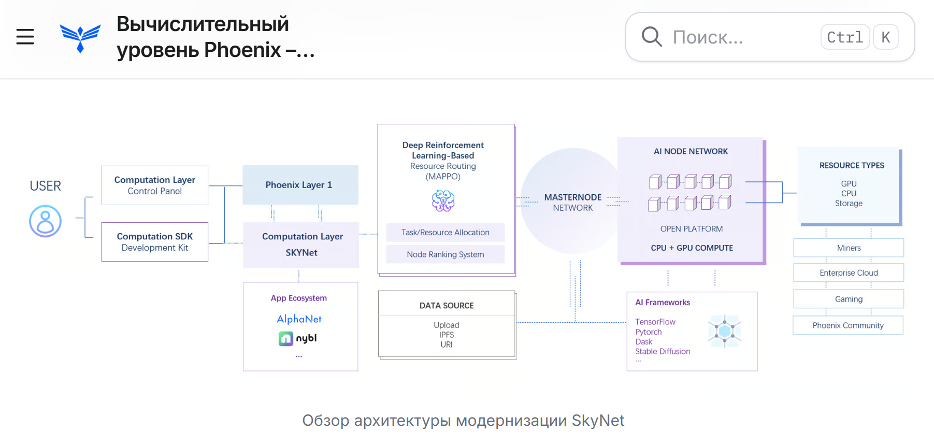The image size is (934, 445).
Task: Click the 'DATA SOURCE' heading
Action: [x=447, y=306]
